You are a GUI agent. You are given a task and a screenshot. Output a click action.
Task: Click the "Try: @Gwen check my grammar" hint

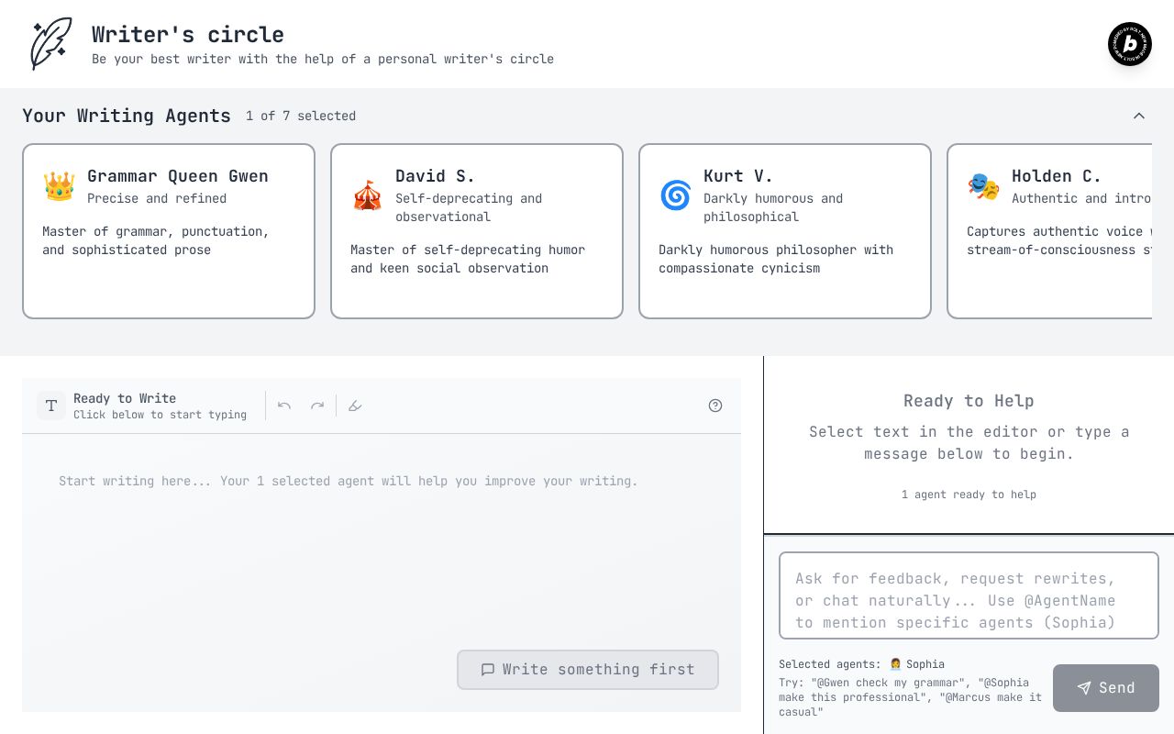(x=911, y=697)
